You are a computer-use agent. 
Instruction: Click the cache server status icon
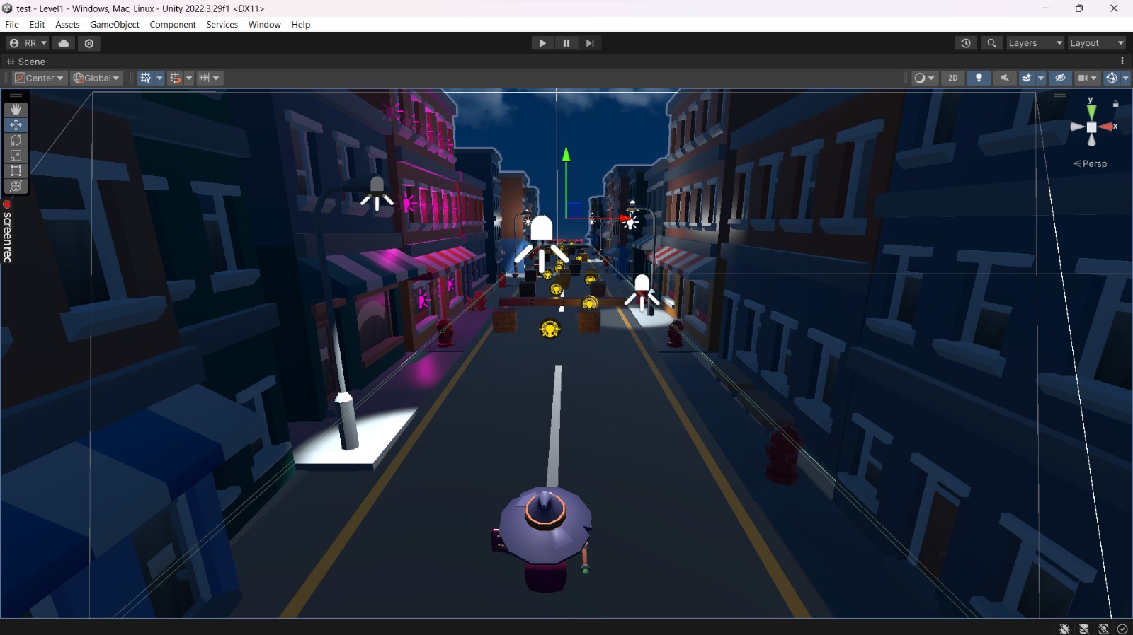[1084, 629]
